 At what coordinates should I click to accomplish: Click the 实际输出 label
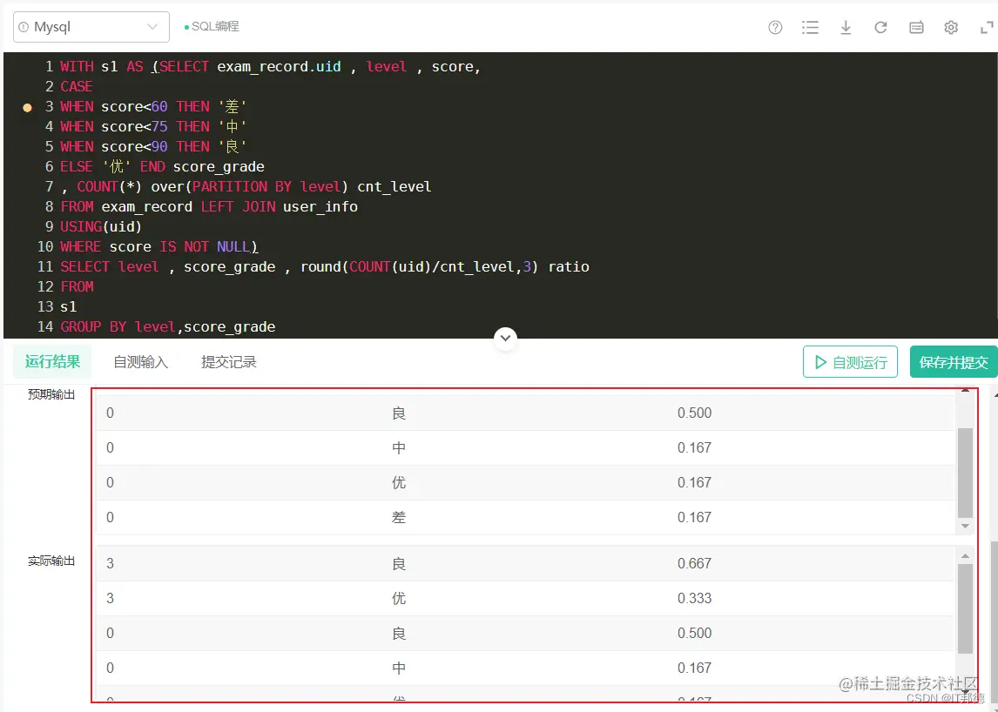click(x=51, y=561)
